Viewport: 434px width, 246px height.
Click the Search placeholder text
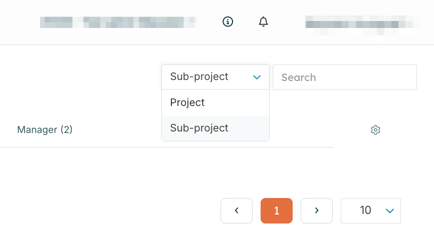(299, 77)
